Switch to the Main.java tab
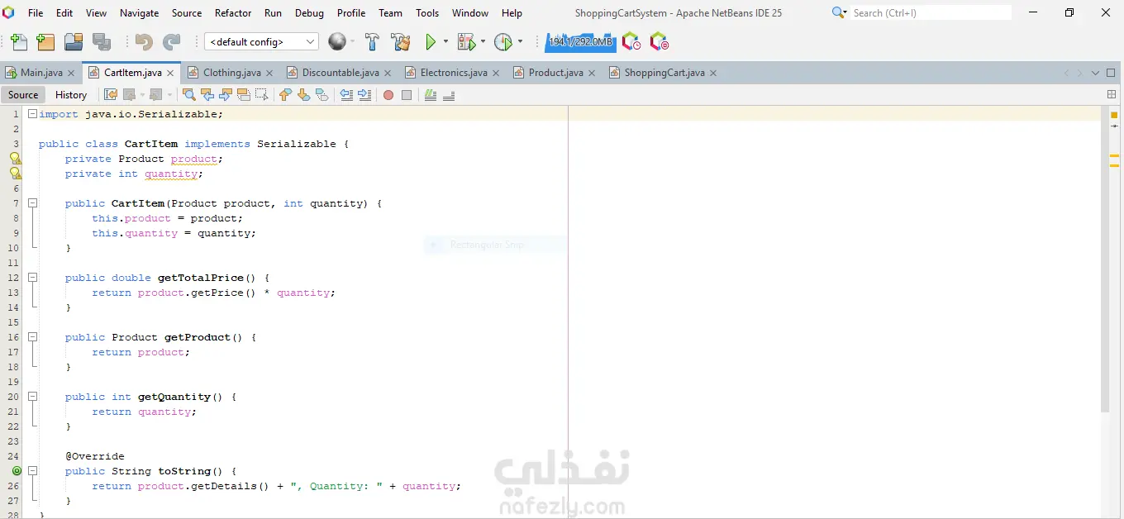1124x519 pixels. tap(40, 73)
